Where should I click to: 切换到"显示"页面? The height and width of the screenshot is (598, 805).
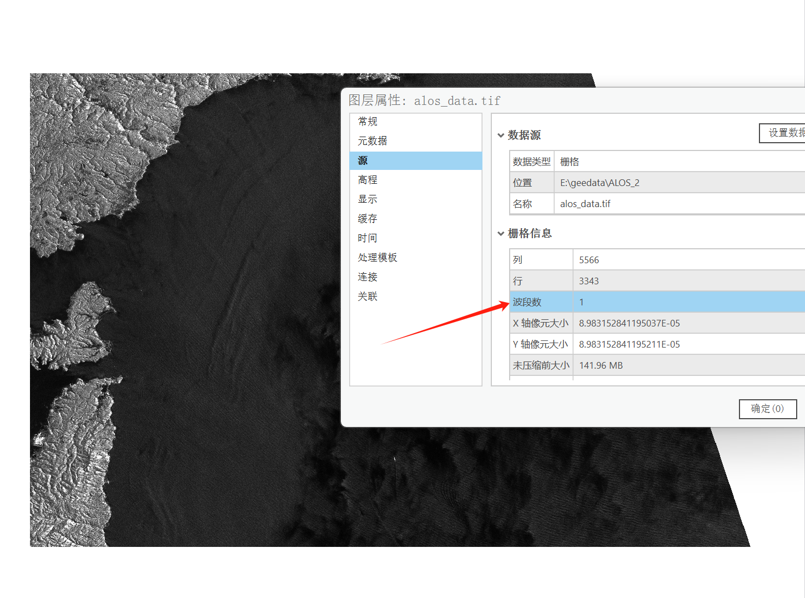367,199
